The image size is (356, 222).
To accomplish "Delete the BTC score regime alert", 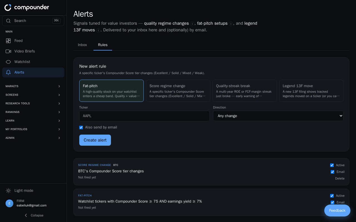I will click(340, 178).
